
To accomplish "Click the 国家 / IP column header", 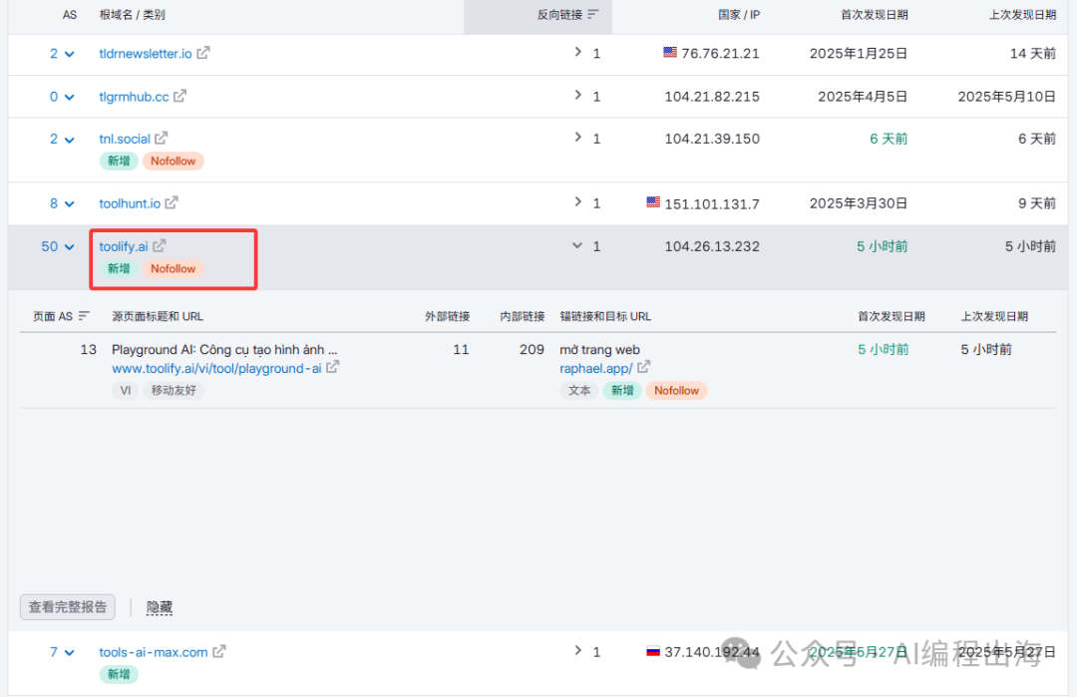I will pos(738,15).
